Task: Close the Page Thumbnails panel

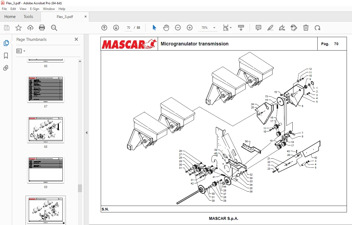Action: 76,39
